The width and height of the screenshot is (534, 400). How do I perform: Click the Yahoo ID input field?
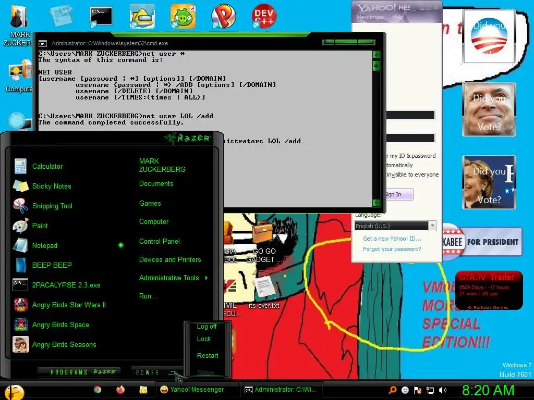click(410, 115)
